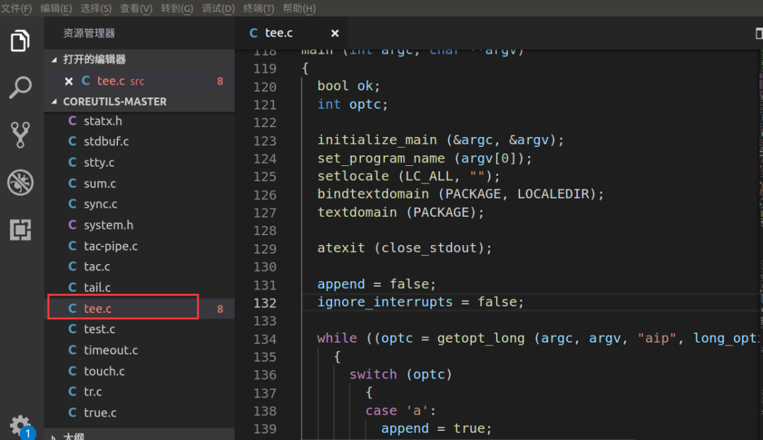763x440 pixels.
Task: Click the C icon beside tac.c
Action: (x=72, y=266)
